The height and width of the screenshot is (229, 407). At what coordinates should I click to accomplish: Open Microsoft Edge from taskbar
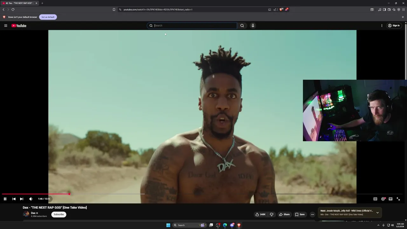point(225,225)
